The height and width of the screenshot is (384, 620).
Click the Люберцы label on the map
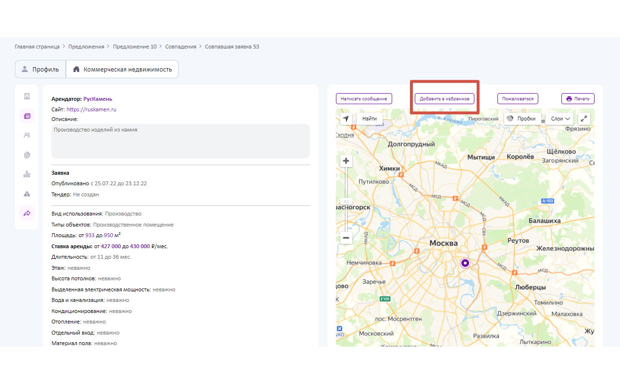[530, 287]
